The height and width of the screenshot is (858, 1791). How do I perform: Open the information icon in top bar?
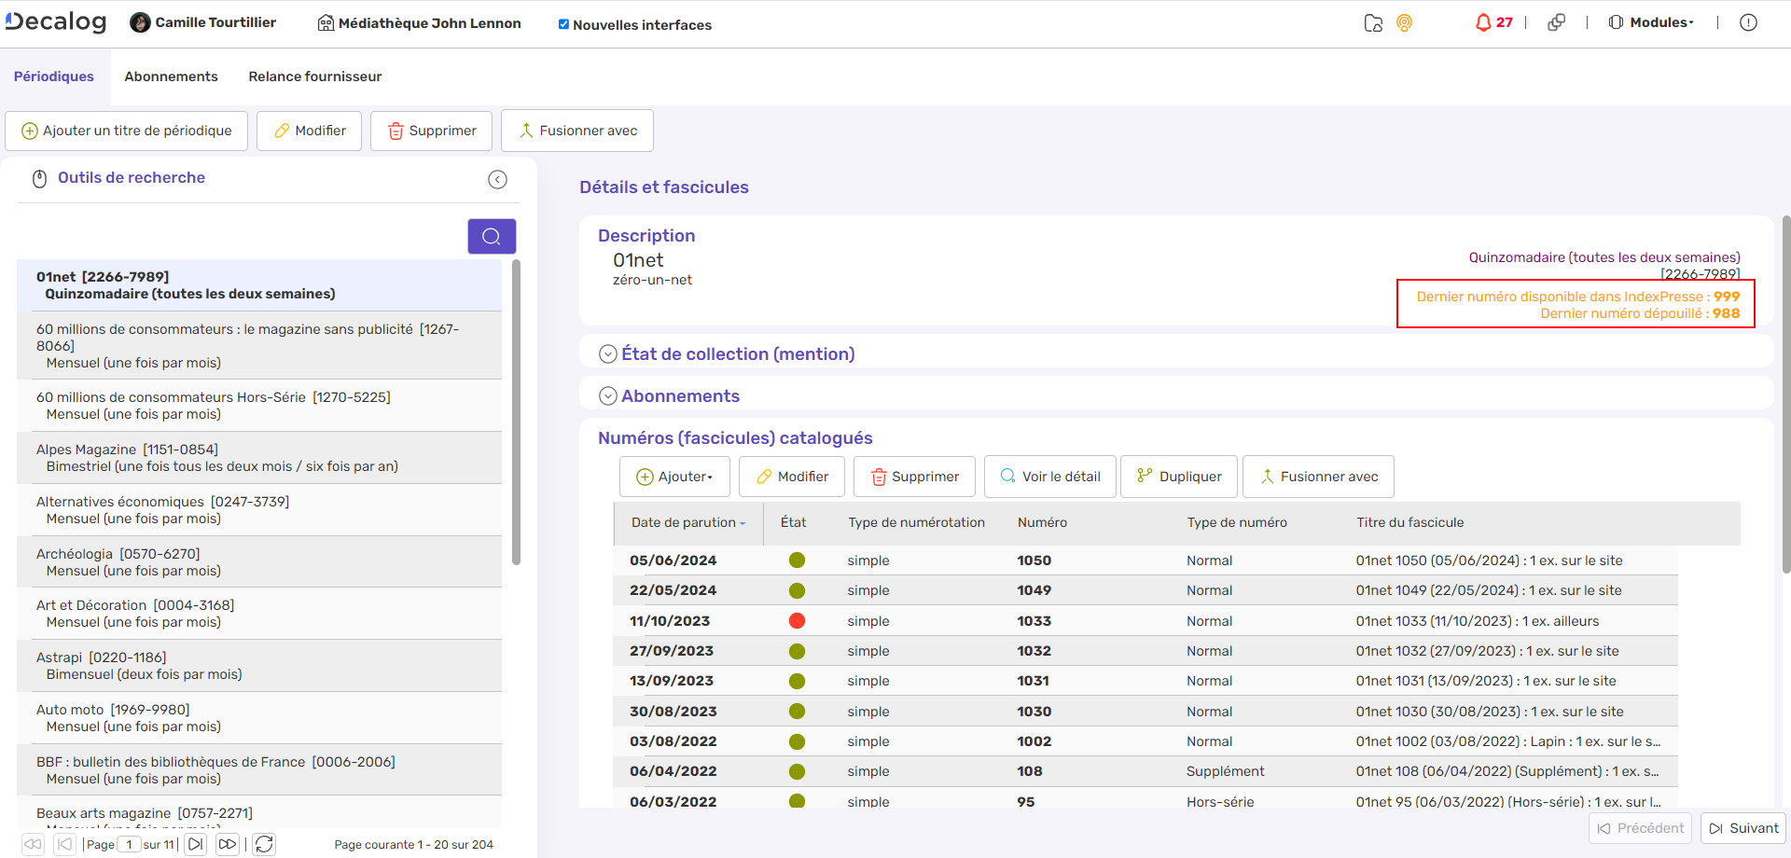[1748, 22]
